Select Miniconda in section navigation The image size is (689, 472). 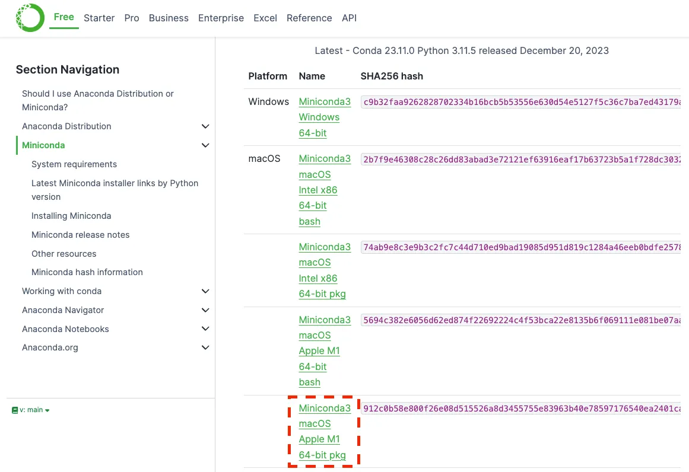[43, 145]
